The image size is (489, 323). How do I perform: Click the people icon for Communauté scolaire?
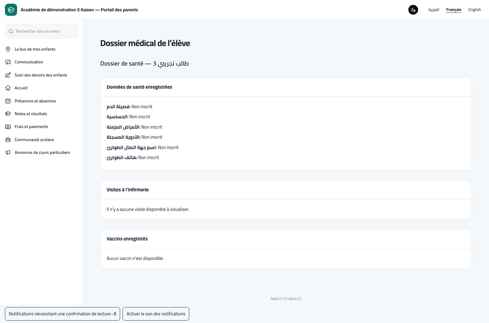point(8,140)
